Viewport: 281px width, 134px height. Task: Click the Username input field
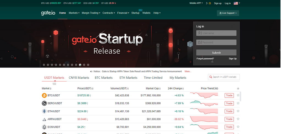tap(216, 33)
